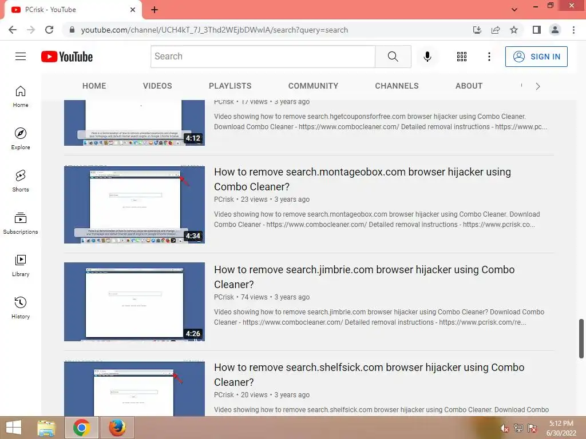The height and width of the screenshot is (439, 586).
Task: Switch to the VIDEOS channel tab
Action: [x=157, y=86]
